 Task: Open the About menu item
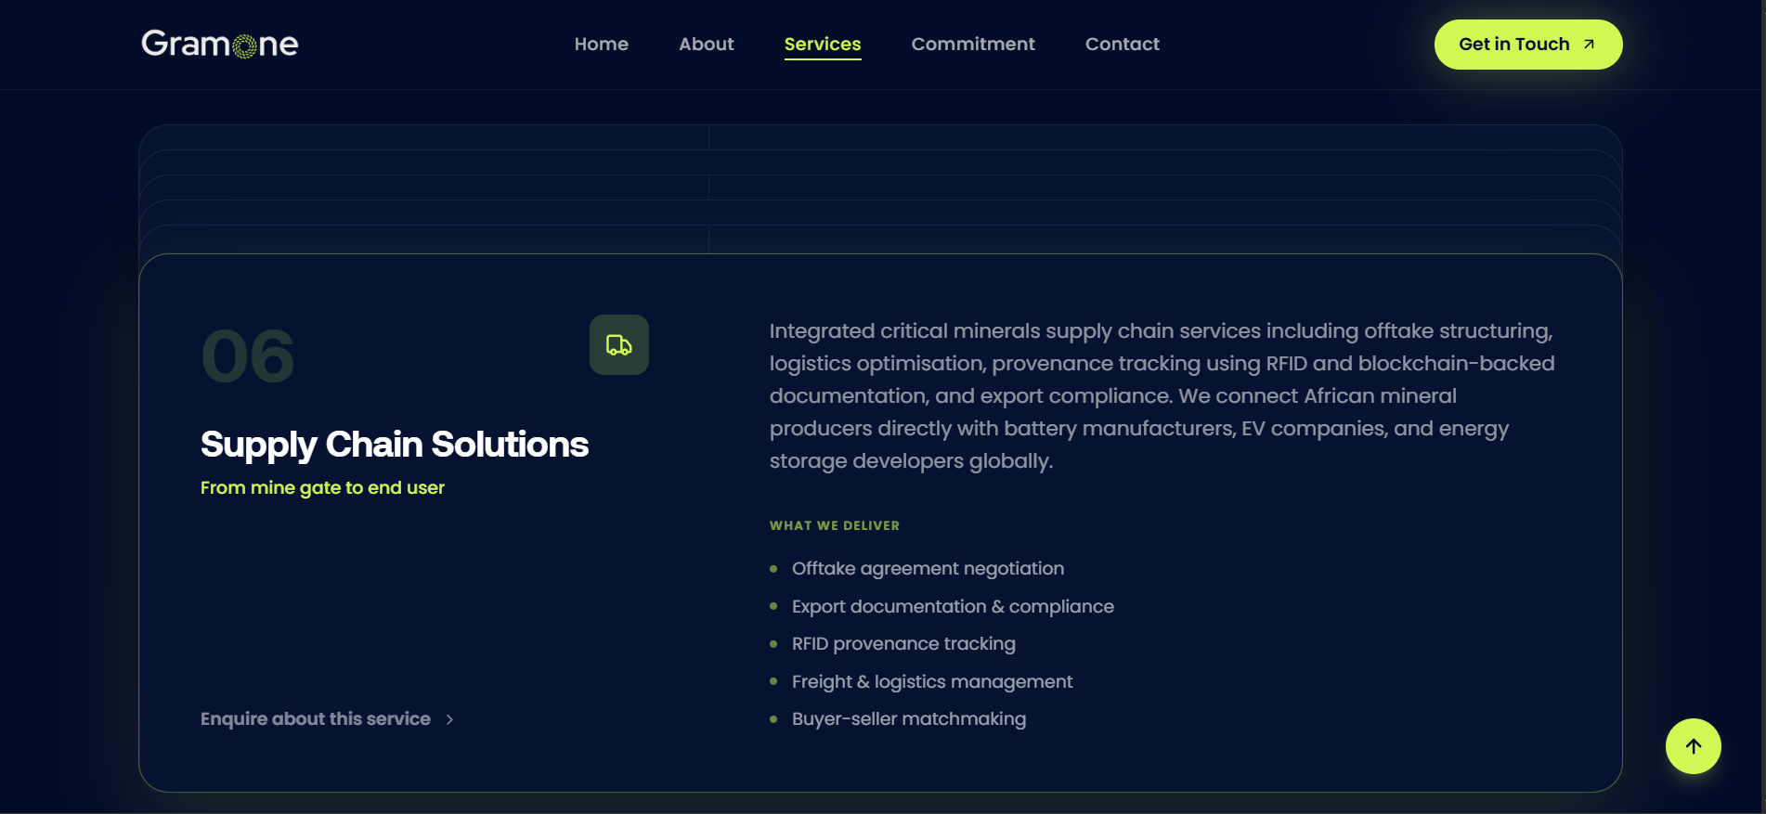point(707,44)
